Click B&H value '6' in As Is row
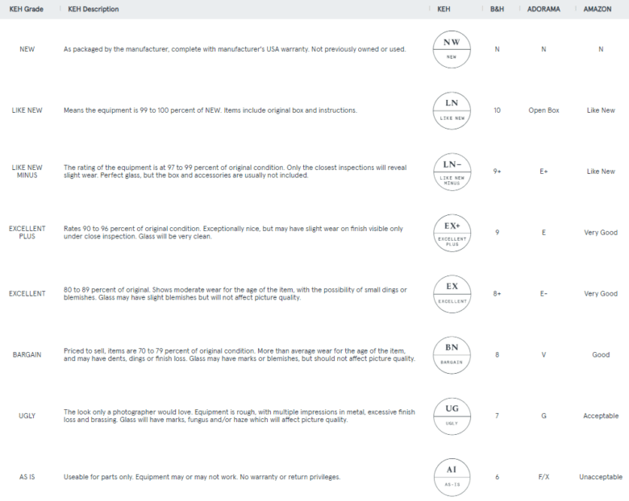The image size is (629, 501). [497, 477]
